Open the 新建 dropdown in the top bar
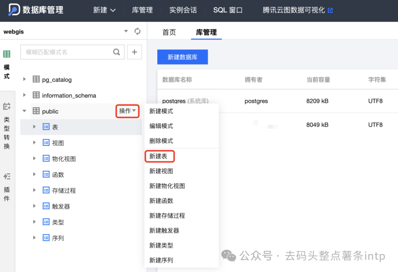The width and height of the screenshot is (398, 272). click(x=104, y=11)
